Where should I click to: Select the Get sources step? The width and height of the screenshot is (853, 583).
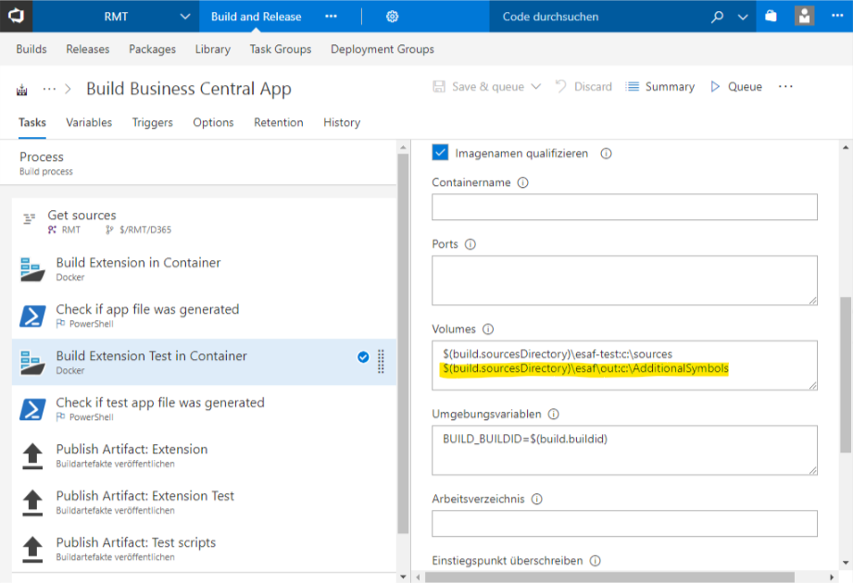[x=204, y=221]
